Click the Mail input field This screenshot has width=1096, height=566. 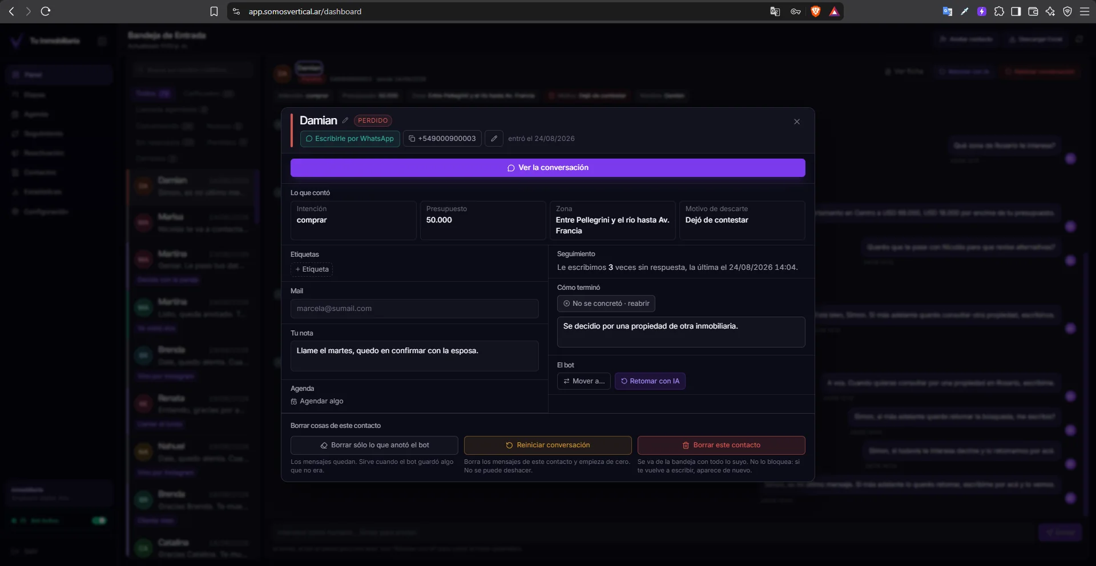click(x=414, y=309)
